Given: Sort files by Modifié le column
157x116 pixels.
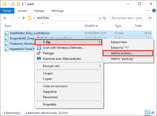Looking at the screenshot, I should pos(91,26).
